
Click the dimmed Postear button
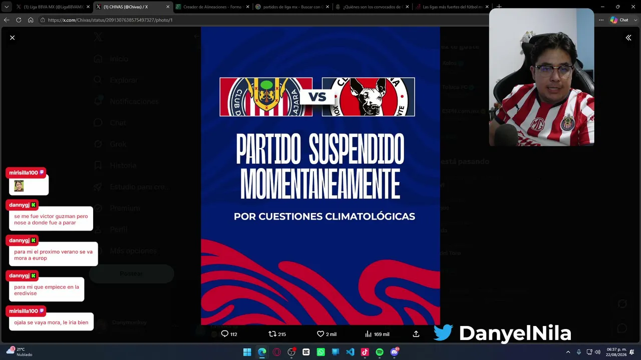pyautogui.click(x=131, y=274)
